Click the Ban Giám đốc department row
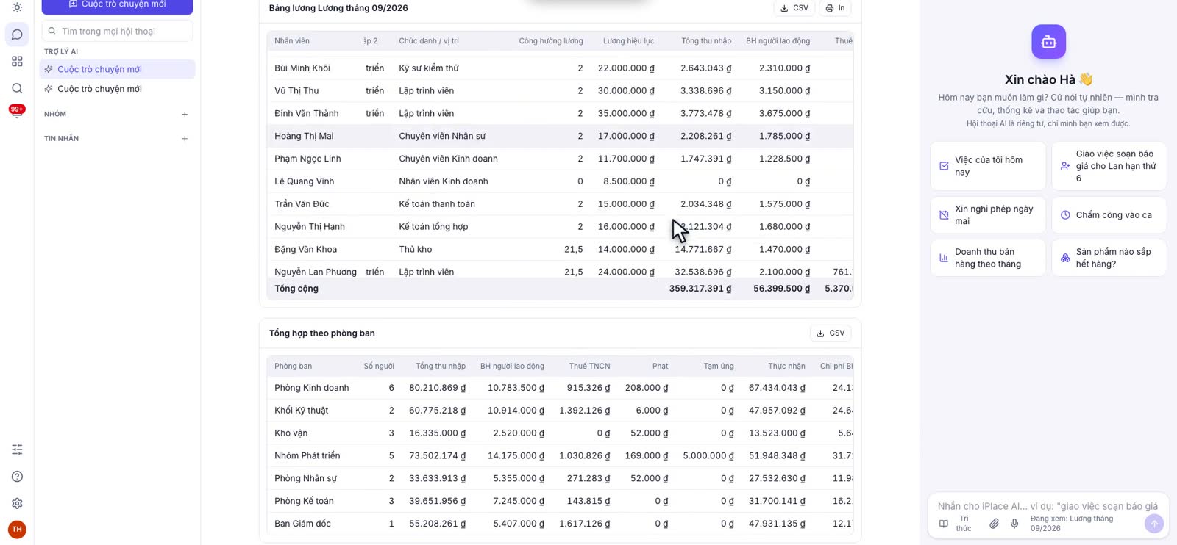This screenshot has height=545, width=1177. click(x=561, y=524)
